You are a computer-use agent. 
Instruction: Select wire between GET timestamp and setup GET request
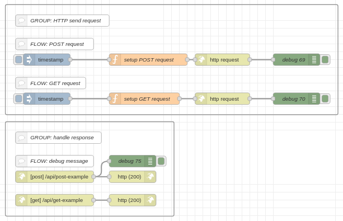tap(90, 99)
